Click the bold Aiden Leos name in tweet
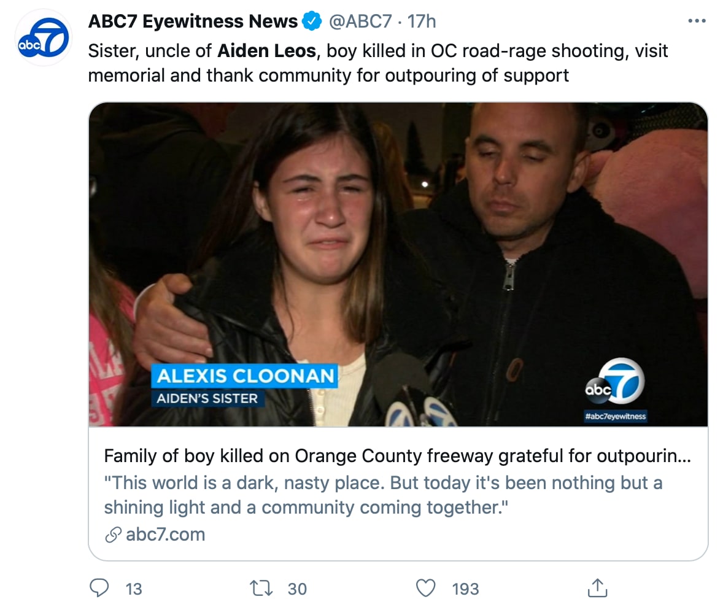 tap(266, 50)
